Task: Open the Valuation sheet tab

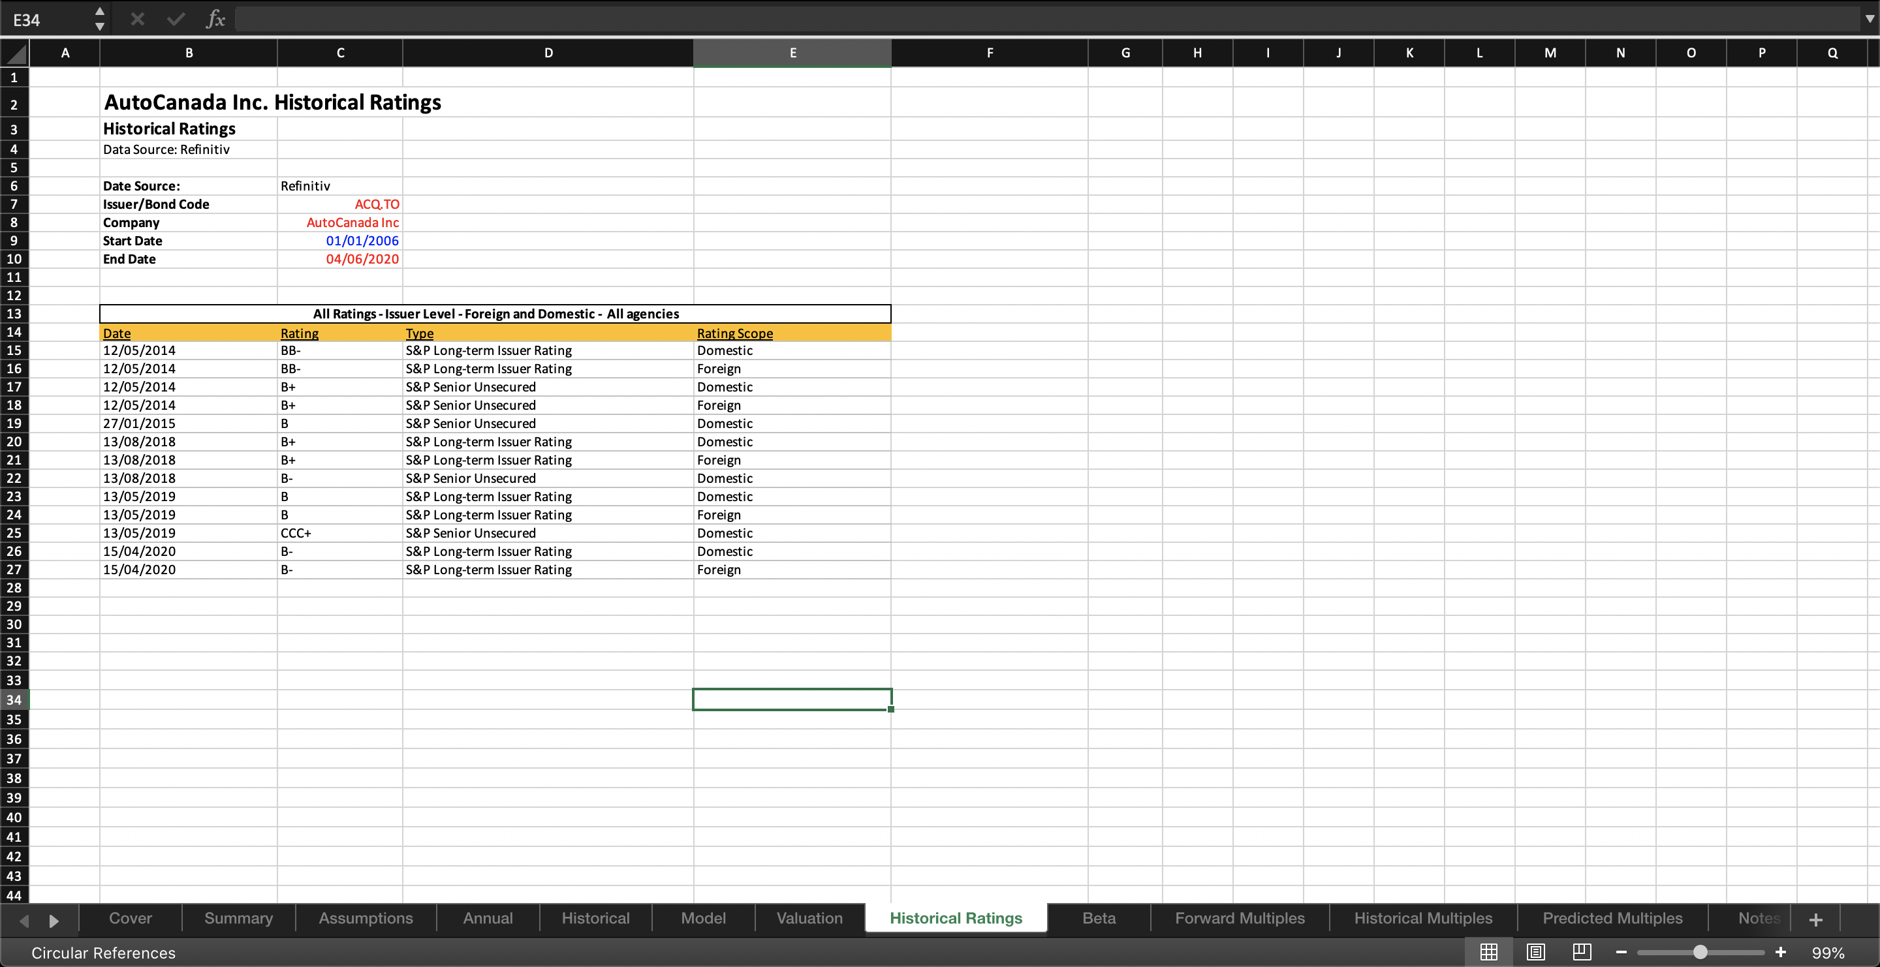Action: [809, 918]
